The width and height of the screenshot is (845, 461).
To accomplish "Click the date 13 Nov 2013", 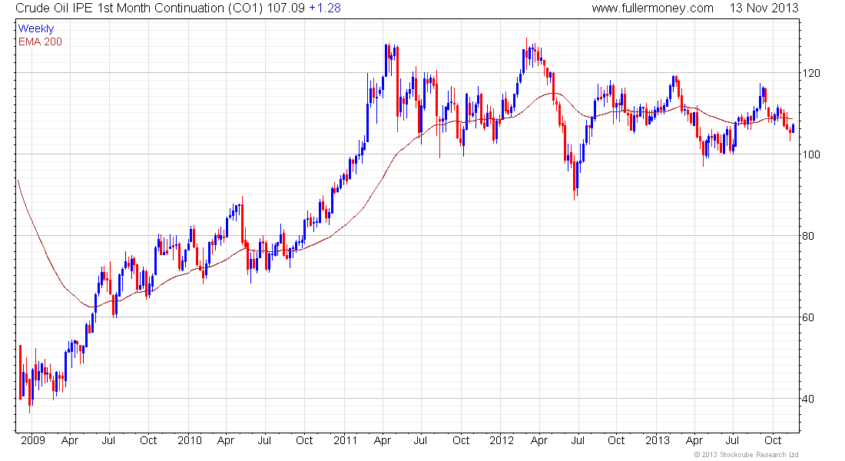I will click(764, 8).
